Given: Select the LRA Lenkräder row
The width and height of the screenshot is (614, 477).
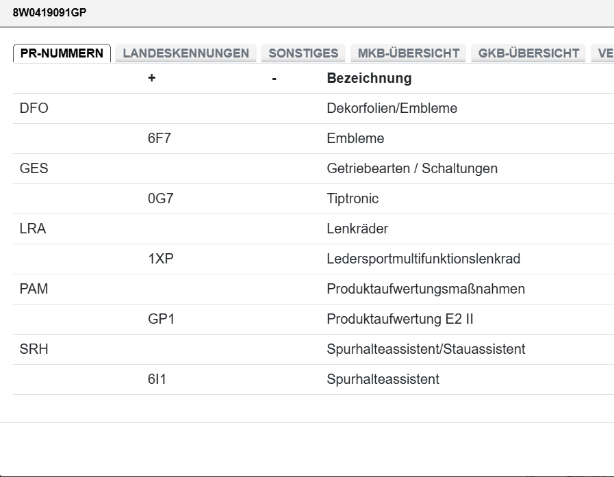Looking at the screenshot, I should coord(314,229).
